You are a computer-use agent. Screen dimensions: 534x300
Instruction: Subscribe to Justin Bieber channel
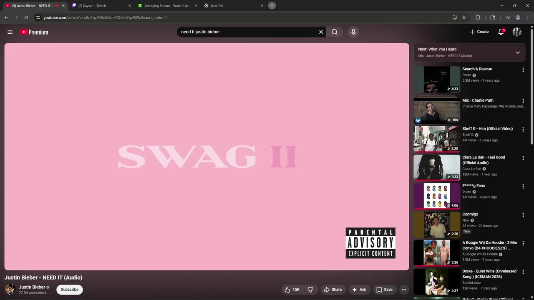pyautogui.click(x=70, y=290)
